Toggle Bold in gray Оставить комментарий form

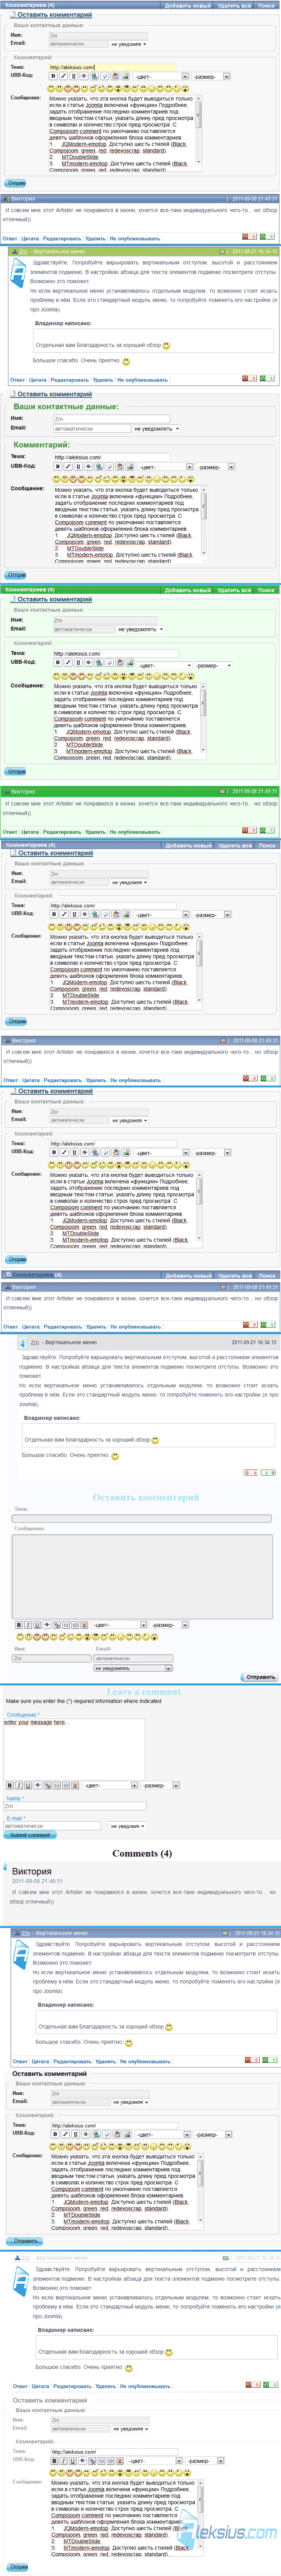click(19, 1625)
